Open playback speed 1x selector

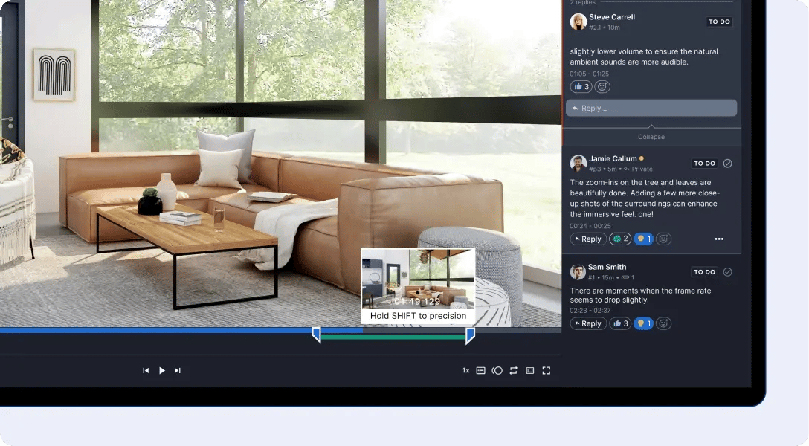(x=465, y=370)
